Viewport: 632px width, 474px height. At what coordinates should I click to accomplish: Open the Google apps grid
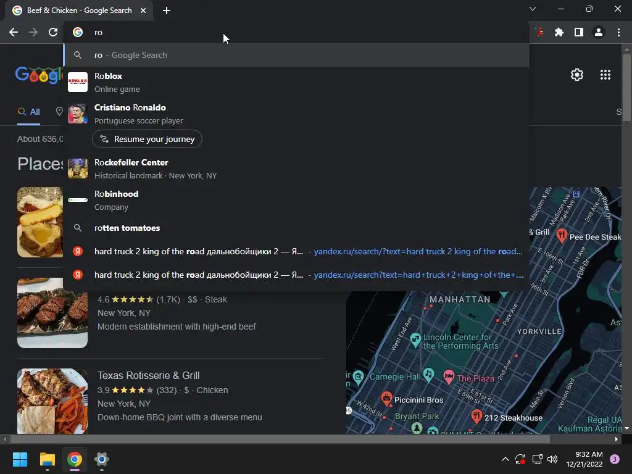605,75
